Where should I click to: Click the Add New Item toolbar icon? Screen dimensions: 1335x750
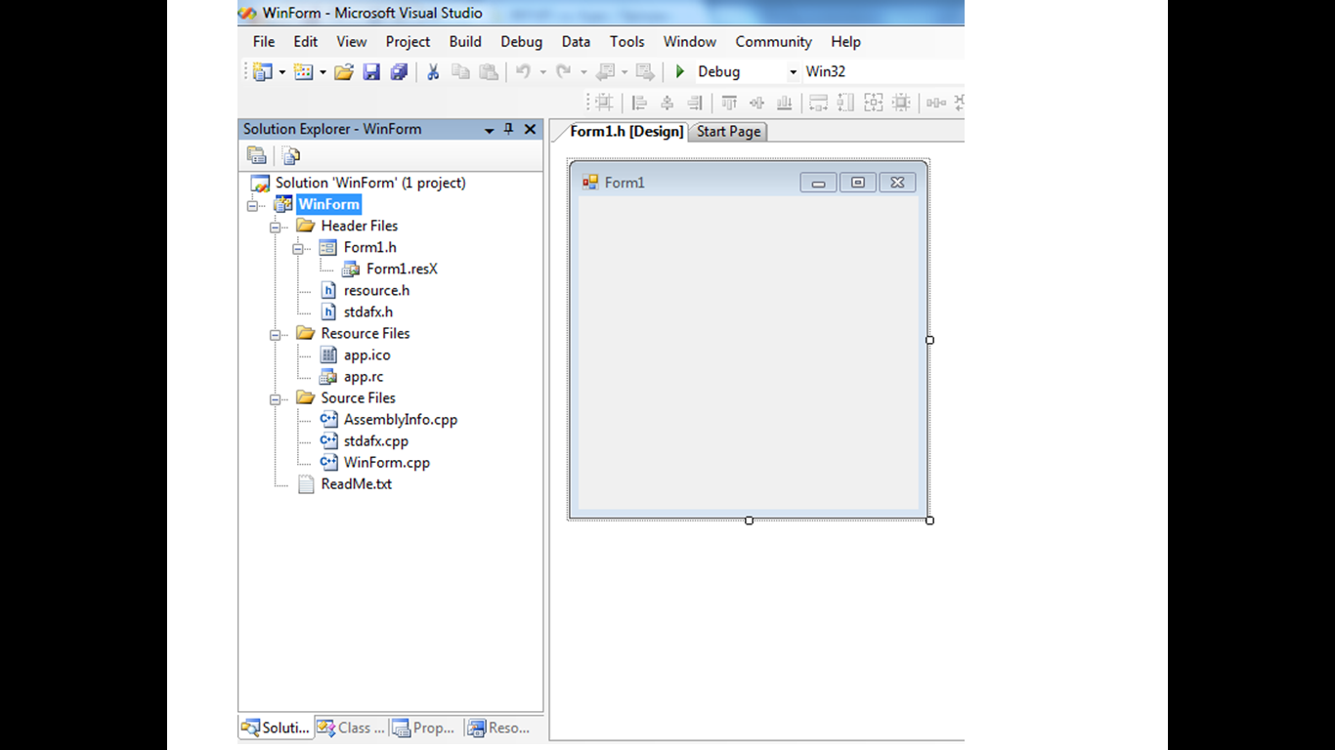tap(303, 71)
